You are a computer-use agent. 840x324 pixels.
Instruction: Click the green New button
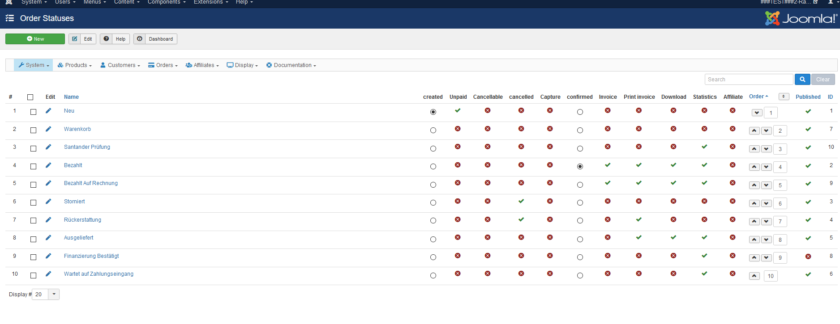(x=35, y=39)
